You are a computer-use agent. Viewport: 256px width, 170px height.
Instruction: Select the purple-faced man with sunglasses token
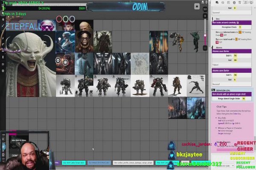(x=47, y=25)
